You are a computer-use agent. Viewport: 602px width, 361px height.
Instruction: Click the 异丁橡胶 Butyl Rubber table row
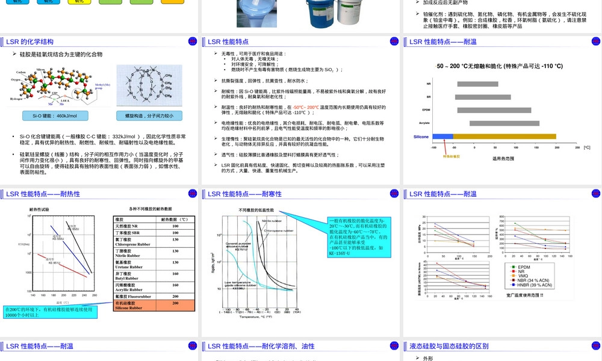(x=154, y=276)
